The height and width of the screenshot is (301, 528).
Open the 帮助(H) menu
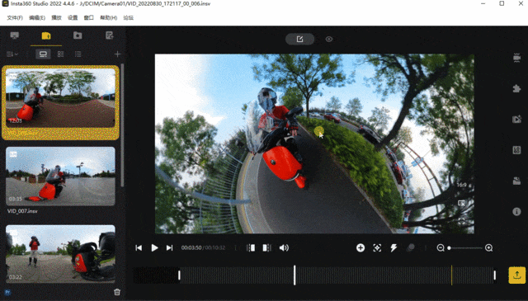click(108, 18)
